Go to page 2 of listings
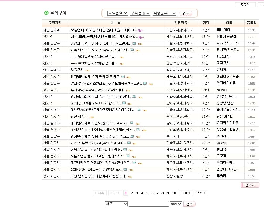The width and height of the screenshot is (264, 212). [132, 193]
